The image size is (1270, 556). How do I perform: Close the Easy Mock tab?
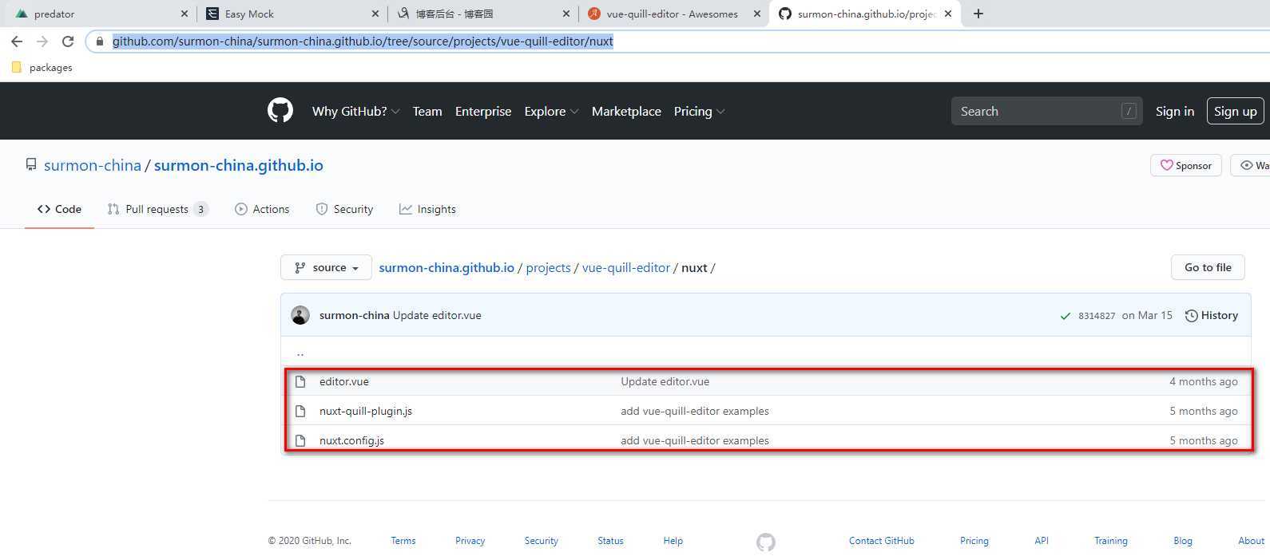(x=375, y=14)
